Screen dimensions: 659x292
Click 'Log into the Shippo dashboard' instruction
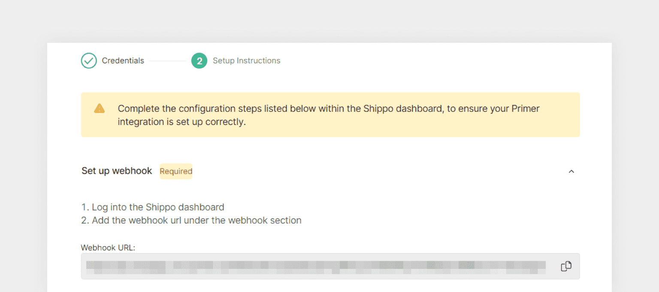tap(153, 207)
